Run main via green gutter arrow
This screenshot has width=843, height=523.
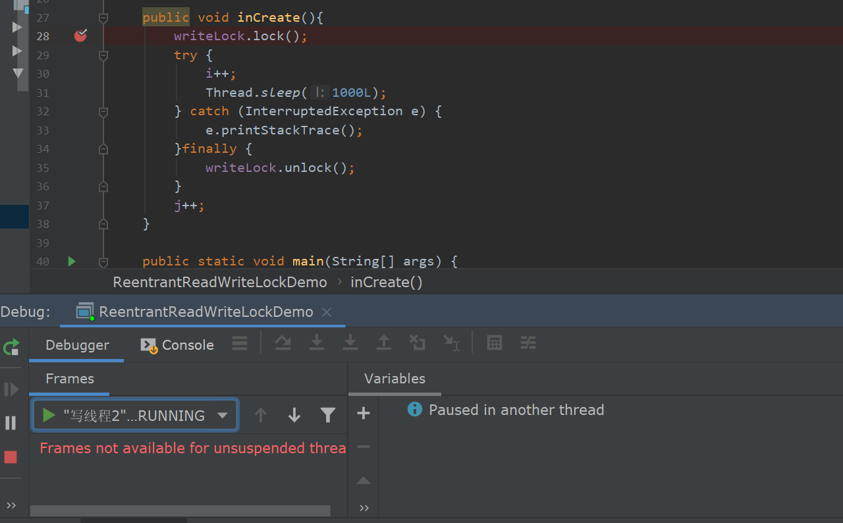[x=72, y=261]
